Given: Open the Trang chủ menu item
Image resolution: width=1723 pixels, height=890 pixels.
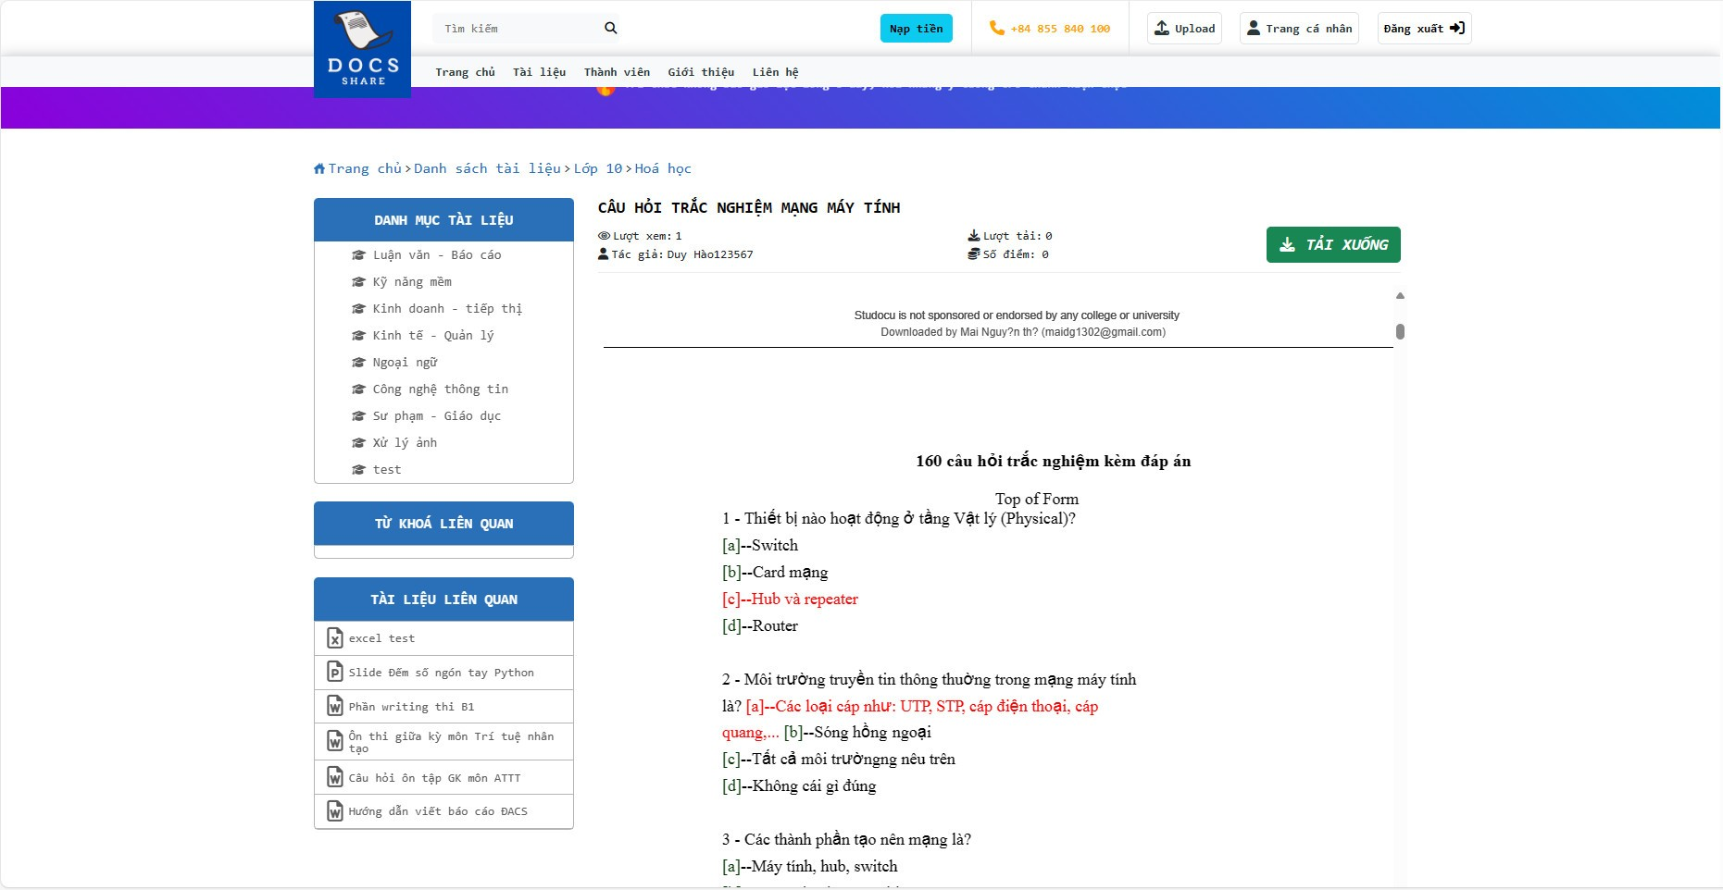Looking at the screenshot, I should (x=465, y=72).
